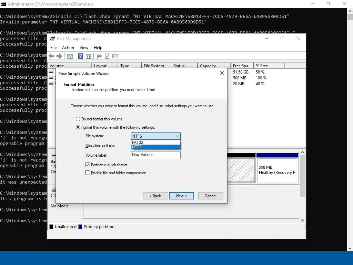The height and width of the screenshot is (265, 353).
Task: Click the cmd window scroll-up arrow
Action: pos(350,11)
